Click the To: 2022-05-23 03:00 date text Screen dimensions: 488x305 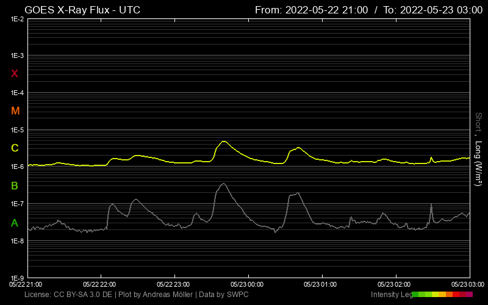pos(433,10)
